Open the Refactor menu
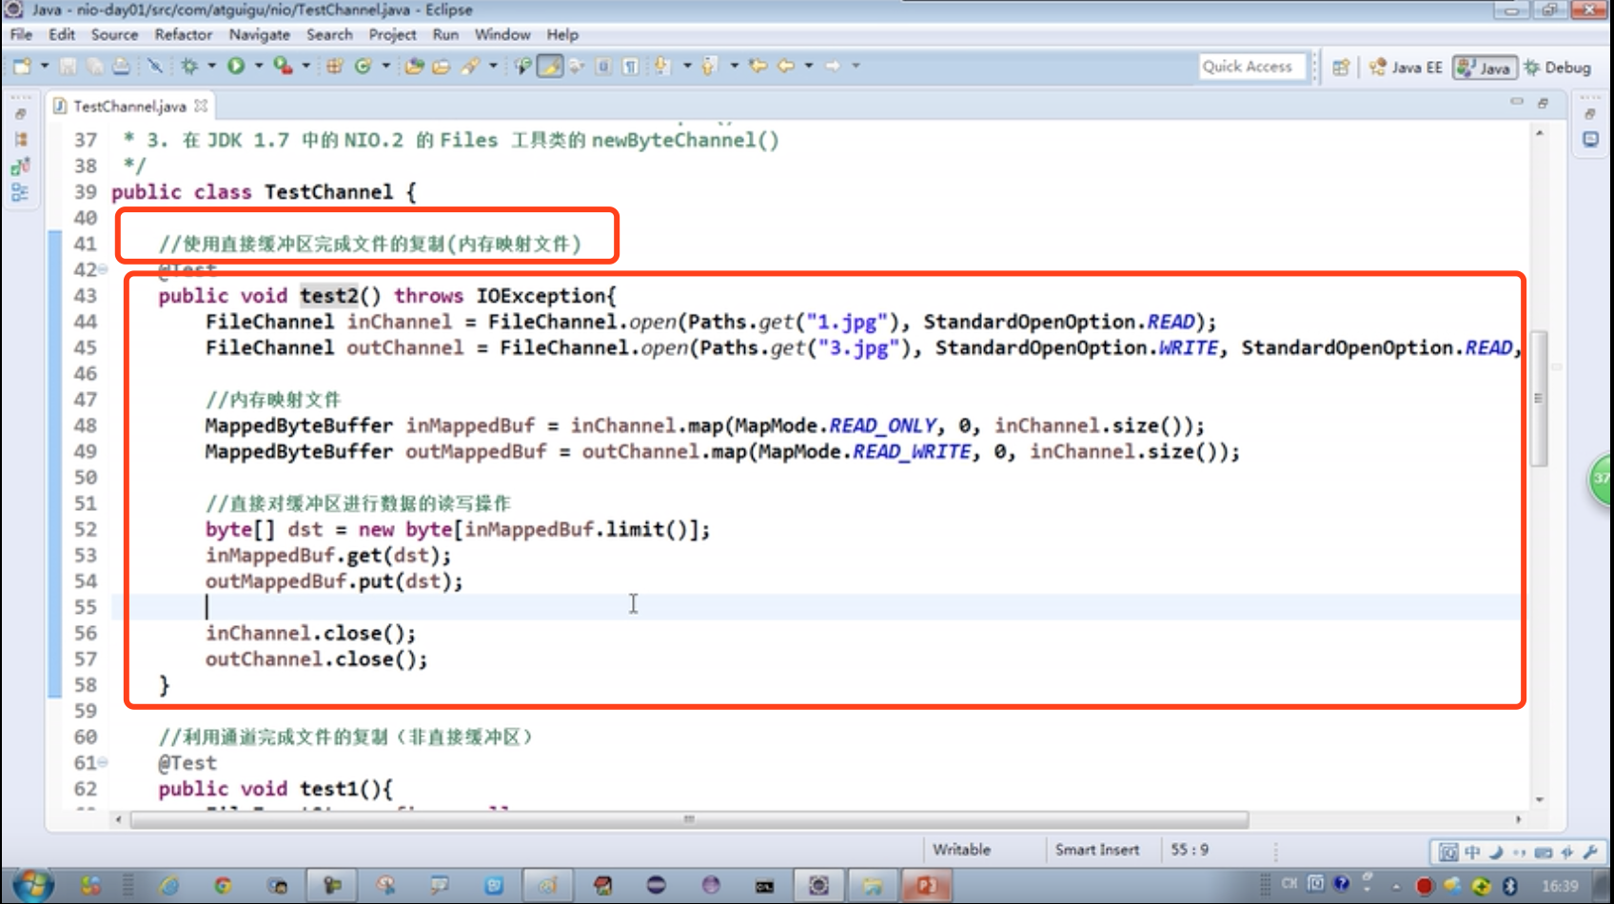 click(184, 34)
